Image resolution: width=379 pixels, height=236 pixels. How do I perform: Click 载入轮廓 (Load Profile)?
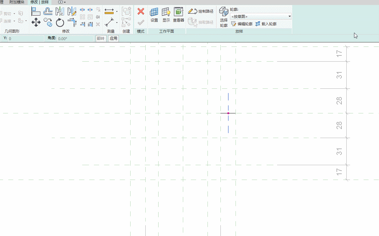[x=266, y=24]
